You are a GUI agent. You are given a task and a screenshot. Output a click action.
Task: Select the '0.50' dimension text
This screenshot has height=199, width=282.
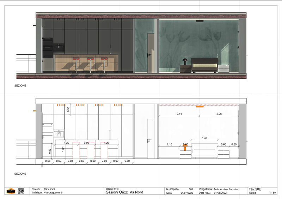point(234,144)
